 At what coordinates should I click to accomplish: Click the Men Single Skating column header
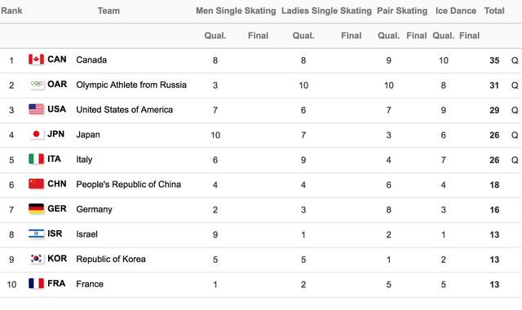tap(236, 11)
